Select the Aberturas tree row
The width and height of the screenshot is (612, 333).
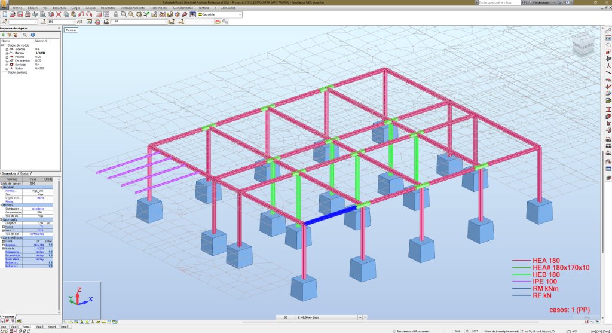tap(21, 65)
